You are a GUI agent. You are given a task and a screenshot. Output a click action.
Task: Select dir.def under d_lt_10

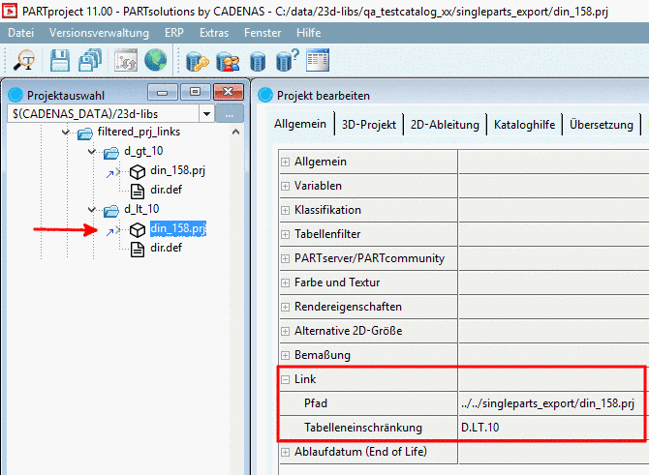[x=166, y=248]
